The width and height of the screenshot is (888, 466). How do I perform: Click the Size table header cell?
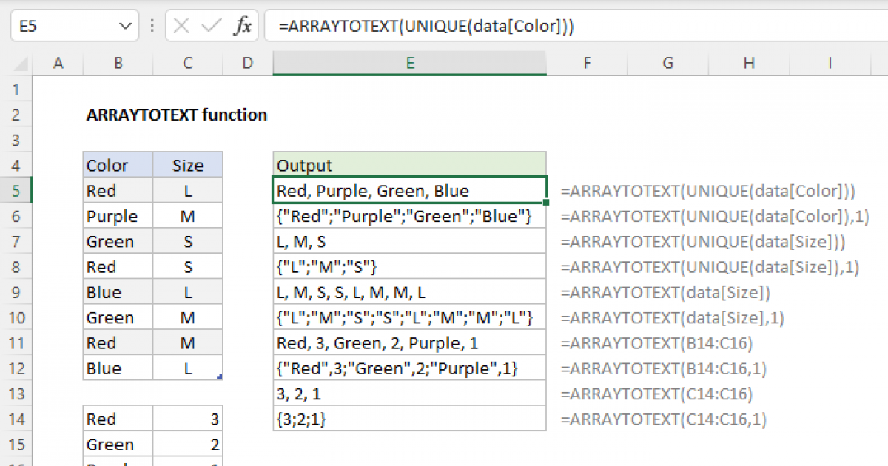click(x=188, y=166)
